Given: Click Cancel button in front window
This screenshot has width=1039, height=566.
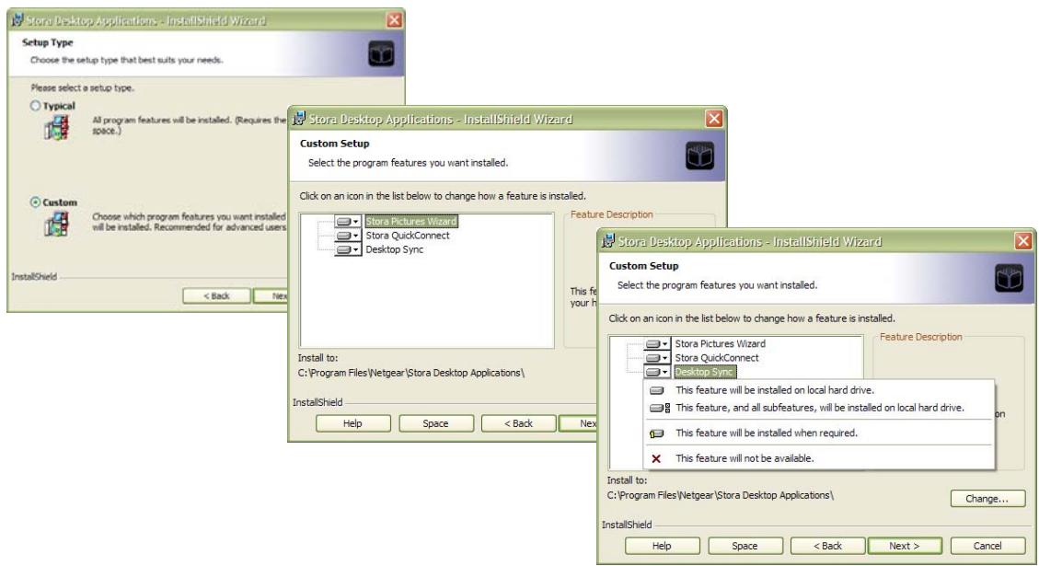Looking at the screenshot, I should [x=987, y=546].
